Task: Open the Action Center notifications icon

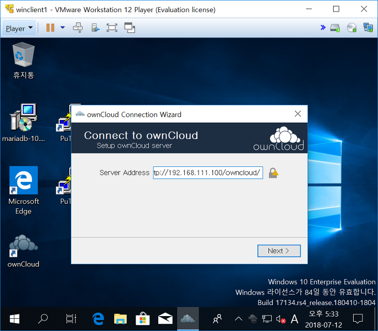Action: coord(358,319)
